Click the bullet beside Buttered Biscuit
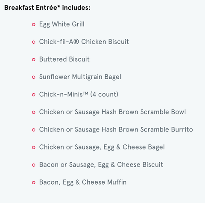Image resolution: width=205 pixels, height=203 pixels. [x=34, y=60]
